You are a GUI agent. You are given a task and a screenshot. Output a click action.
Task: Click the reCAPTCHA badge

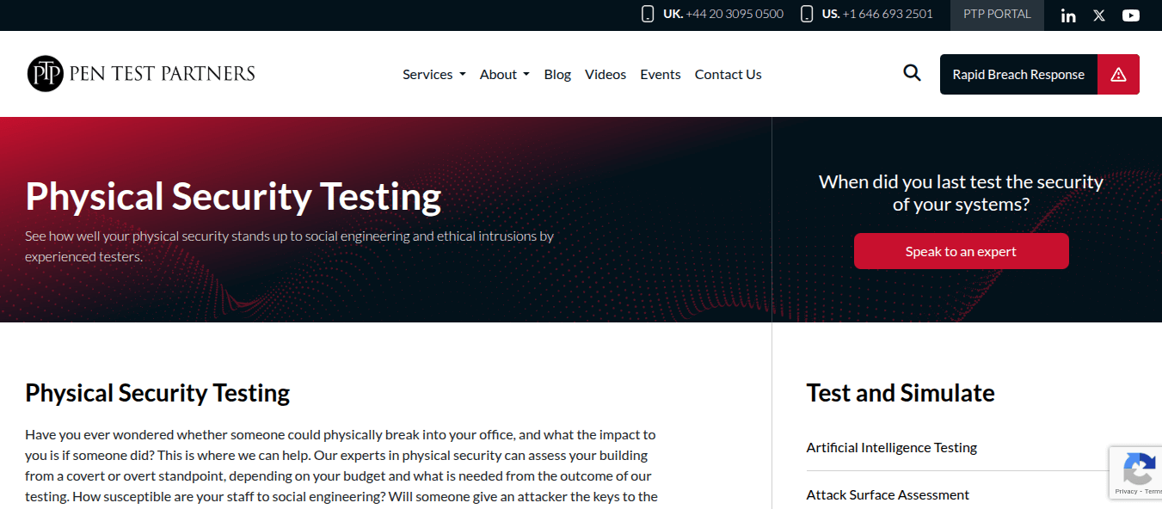point(1135,473)
